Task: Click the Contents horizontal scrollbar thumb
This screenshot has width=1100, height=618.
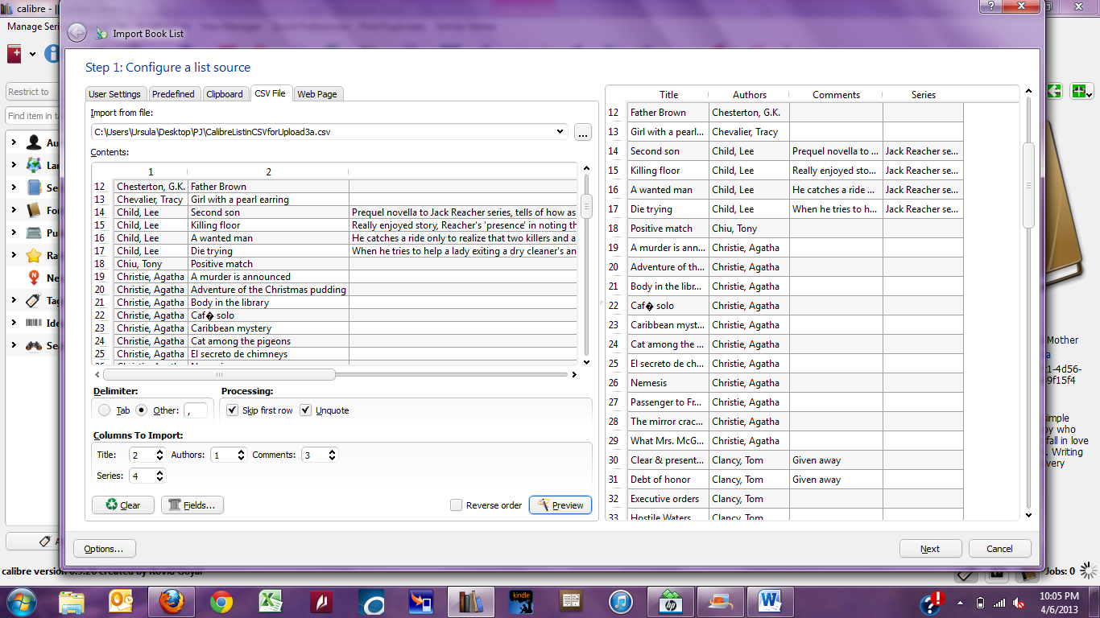Action: [219, 374]
